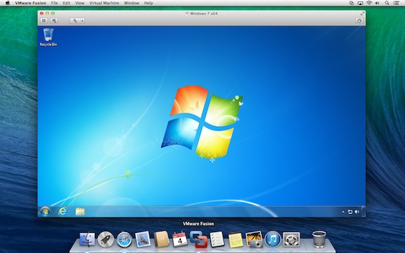Image resolution: width=405 pixels, height=253 pixels.
Task: Open Mail stamp icon in the Dock
Action: pyautogui.click(x=142, y=239)
